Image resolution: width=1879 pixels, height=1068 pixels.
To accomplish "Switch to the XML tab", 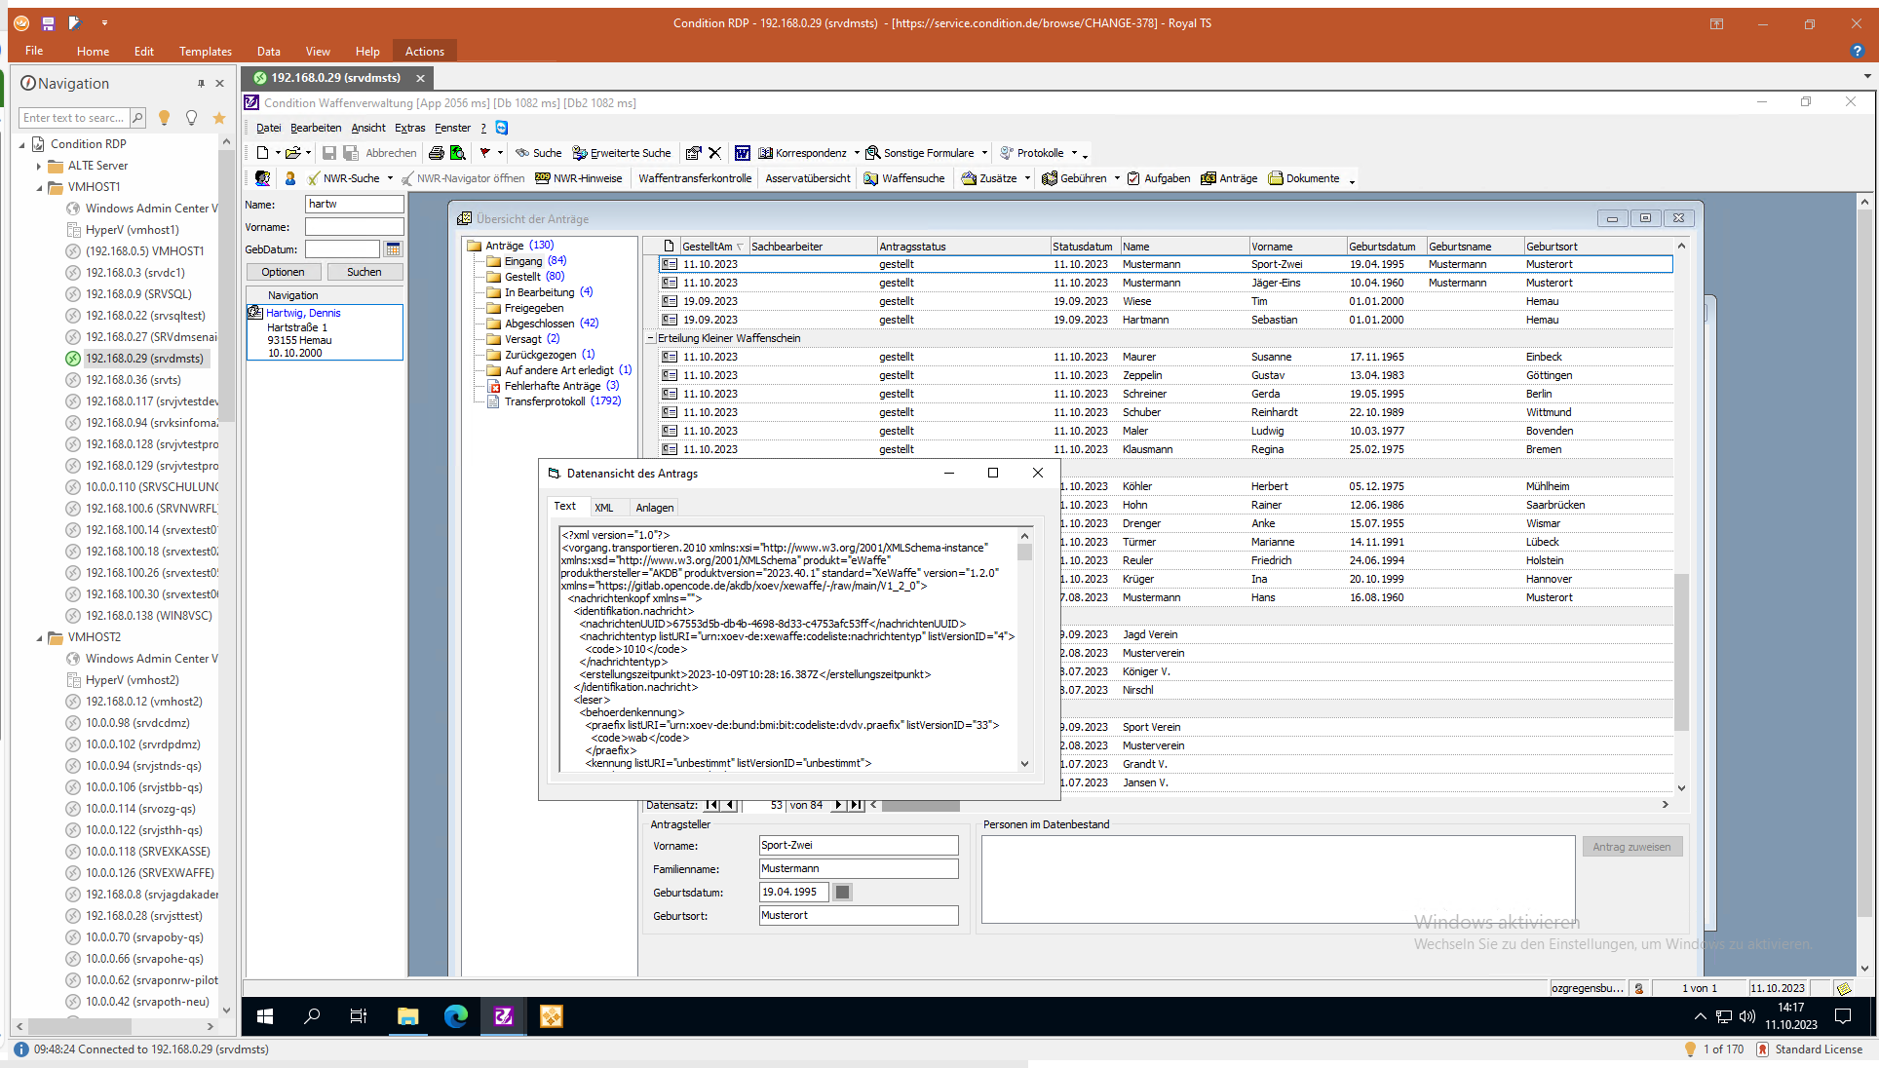I will point(604,508).
